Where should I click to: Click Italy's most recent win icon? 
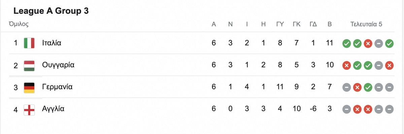point(389,43)
